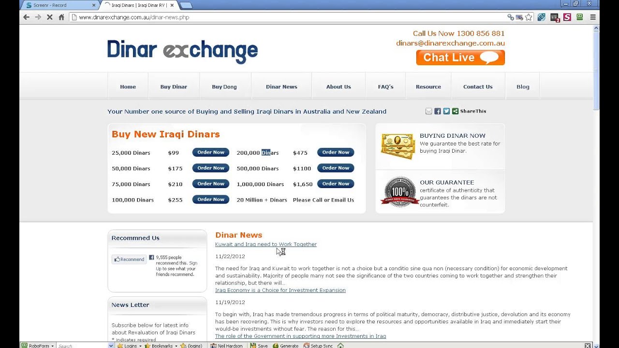Order 25,000 Dinars for $99
Image resolution: width=619 pixels, height=348 pixels.
211,152
